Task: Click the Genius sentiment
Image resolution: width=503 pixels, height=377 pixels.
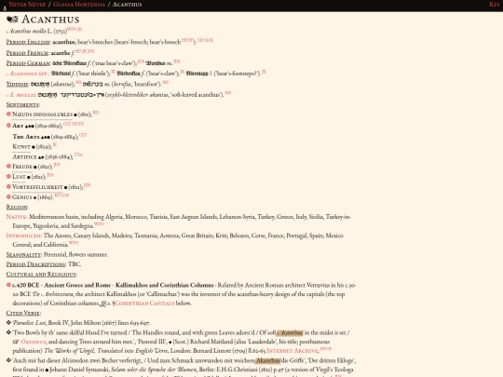Action: [x=22, y=197]
